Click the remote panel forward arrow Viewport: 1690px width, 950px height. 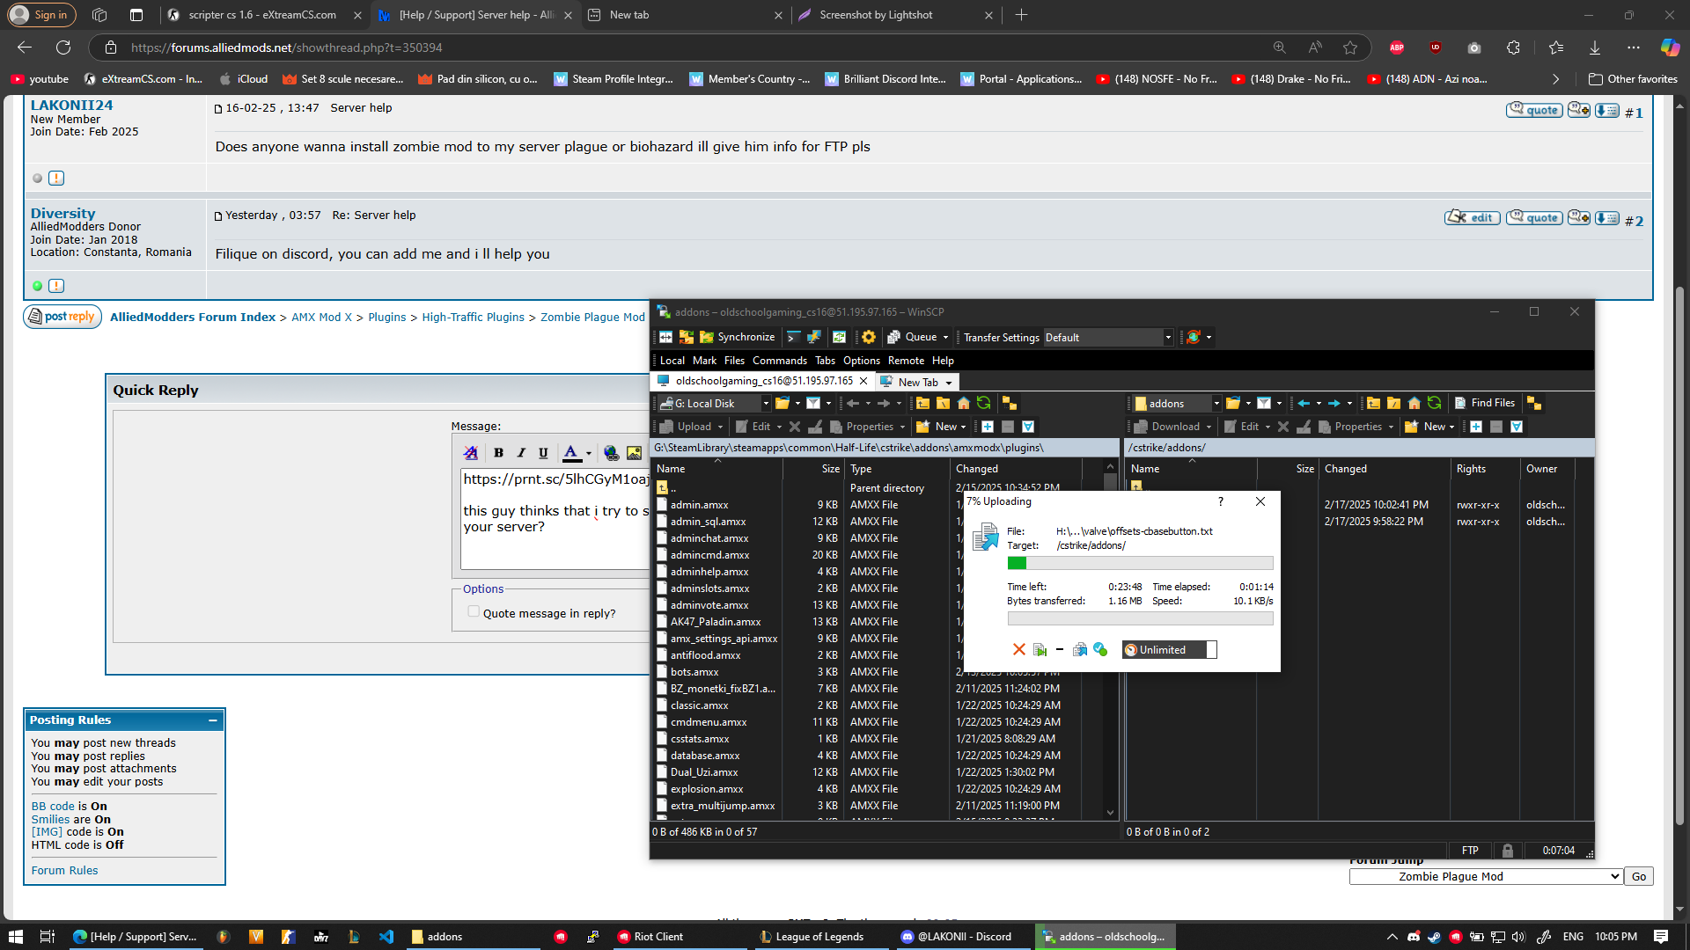1334,403
